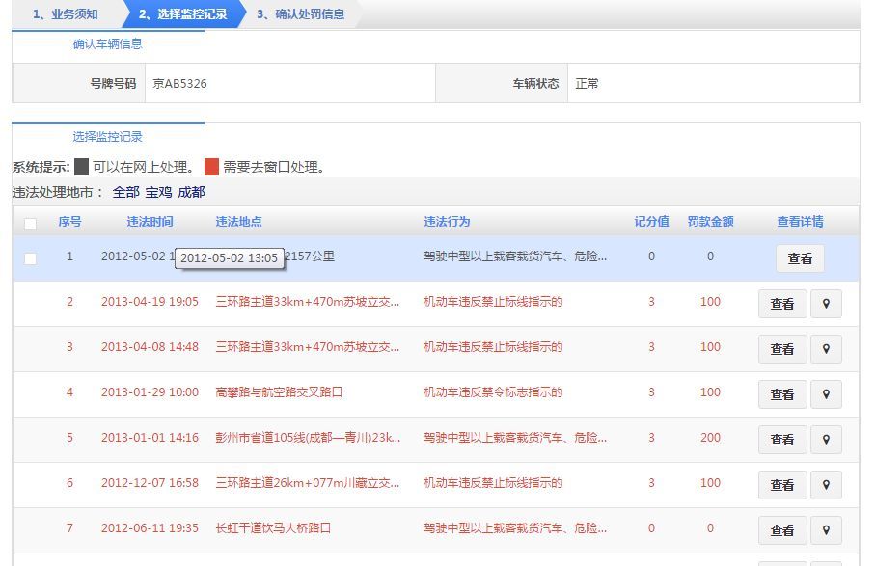Click the 罚款金额 column header

click(x=710, y=222)
